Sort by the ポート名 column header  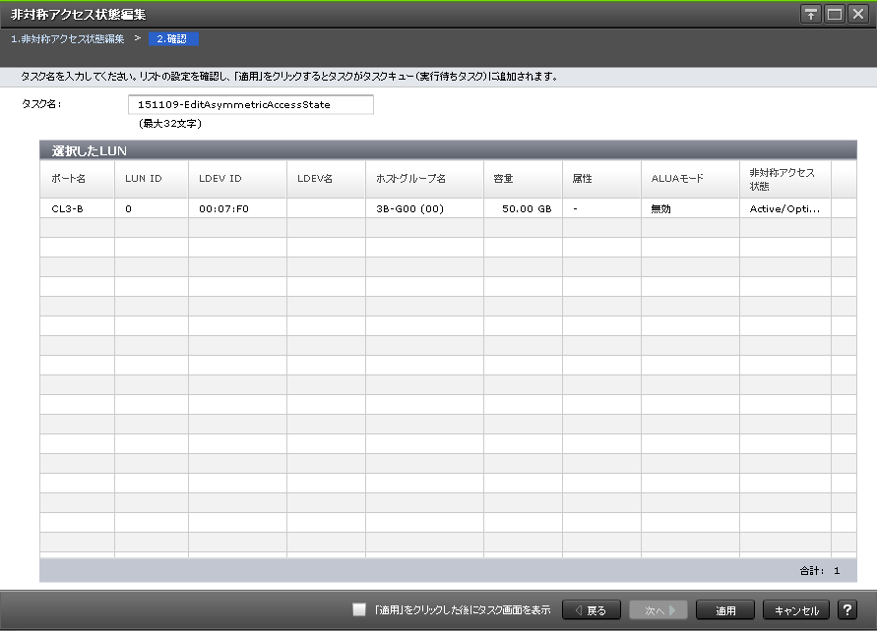coord(69,179)
